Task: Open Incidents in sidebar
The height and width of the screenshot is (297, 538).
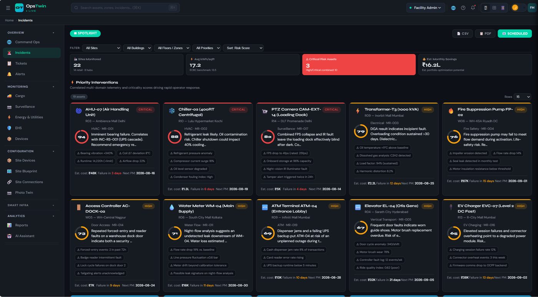Action: (x=32, y=53)
